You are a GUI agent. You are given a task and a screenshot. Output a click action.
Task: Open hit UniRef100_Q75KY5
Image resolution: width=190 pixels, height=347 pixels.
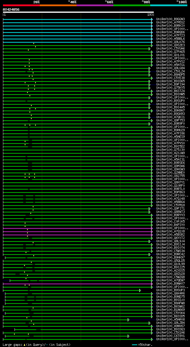pos(170,88)
